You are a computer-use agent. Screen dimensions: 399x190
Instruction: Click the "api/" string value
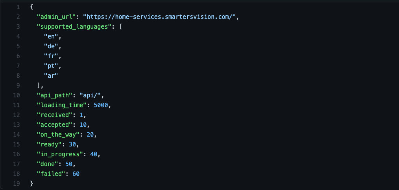(x=91, y=95)
